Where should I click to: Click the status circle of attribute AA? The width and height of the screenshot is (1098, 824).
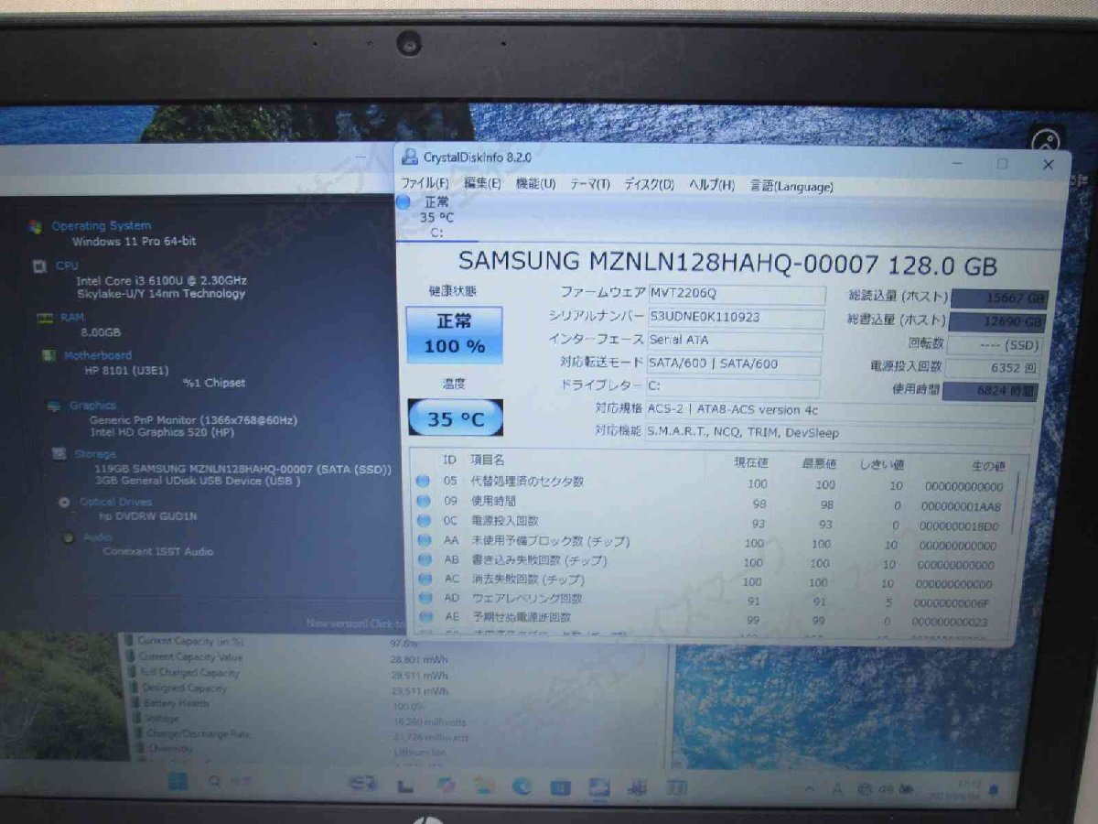coord(424,541)
